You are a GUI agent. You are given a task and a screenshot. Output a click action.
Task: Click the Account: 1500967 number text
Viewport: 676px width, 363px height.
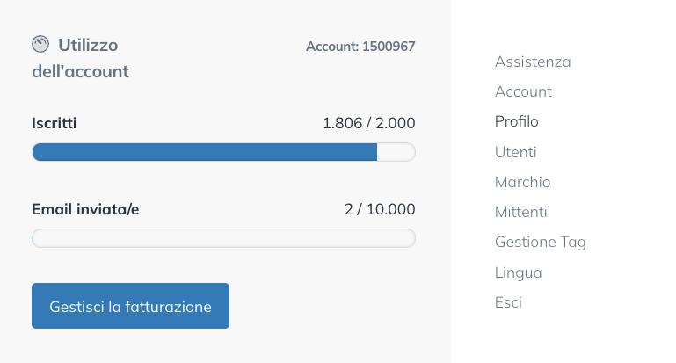(x=360, y=46)
